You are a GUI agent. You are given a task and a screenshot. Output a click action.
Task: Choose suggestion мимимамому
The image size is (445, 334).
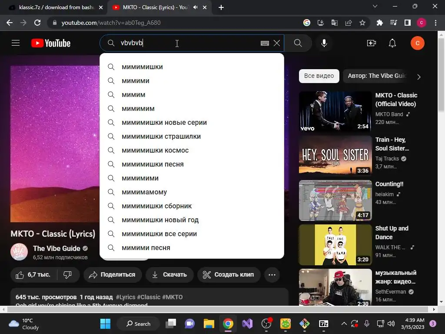(x=192, y=192)
